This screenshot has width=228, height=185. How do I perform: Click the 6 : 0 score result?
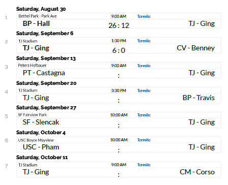(x=119, y=50)
